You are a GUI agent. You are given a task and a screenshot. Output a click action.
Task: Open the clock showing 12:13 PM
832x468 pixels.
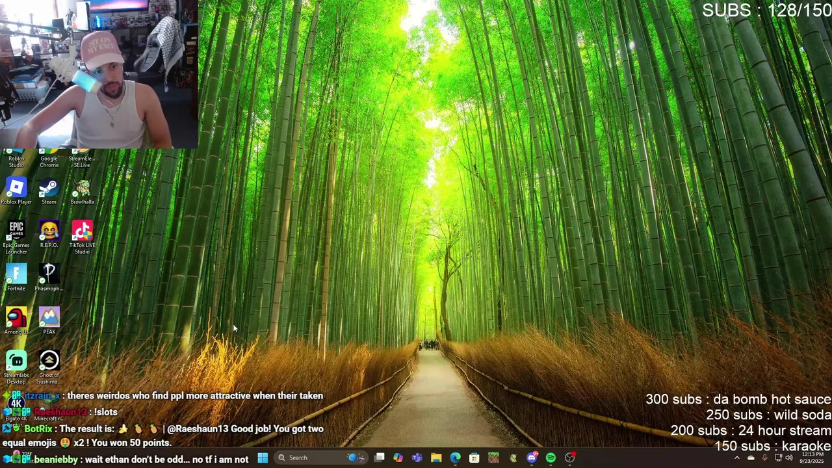pos(811,458)
